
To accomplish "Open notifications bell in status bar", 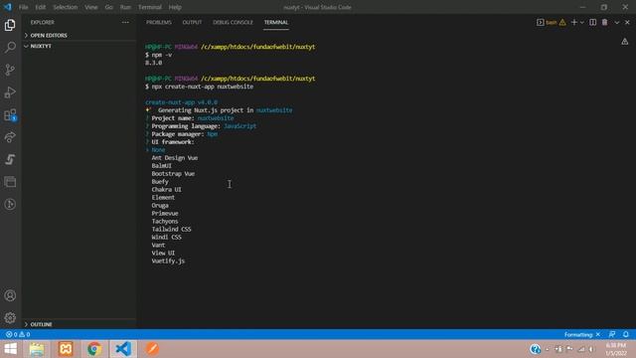I will (626, 334).
